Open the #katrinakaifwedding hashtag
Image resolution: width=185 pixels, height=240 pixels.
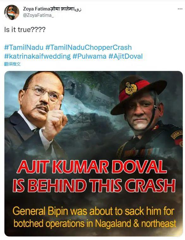coord(37,56)
